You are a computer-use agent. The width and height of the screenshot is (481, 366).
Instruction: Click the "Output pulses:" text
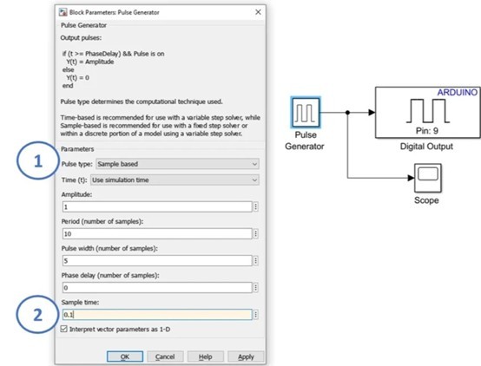click(81, 37)
